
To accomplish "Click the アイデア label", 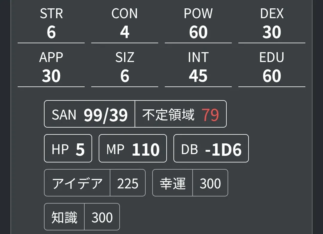I will click(x=77, y=183).
